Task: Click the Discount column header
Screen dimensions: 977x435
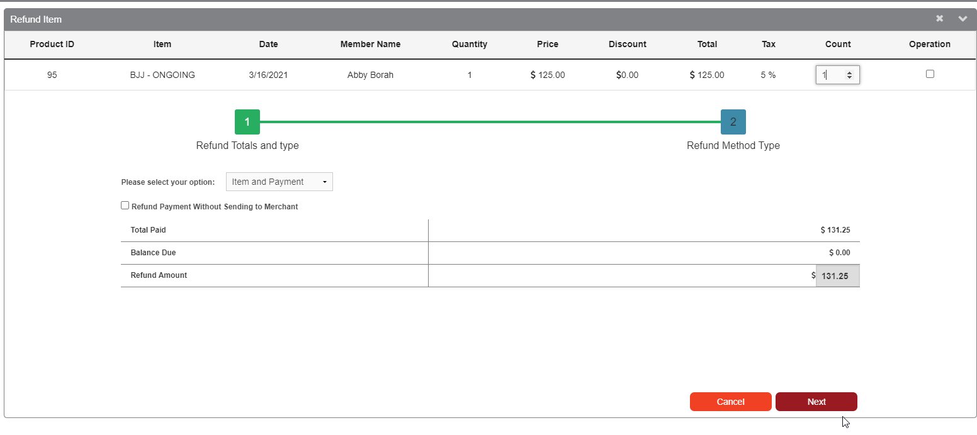Action: (627, 44)
